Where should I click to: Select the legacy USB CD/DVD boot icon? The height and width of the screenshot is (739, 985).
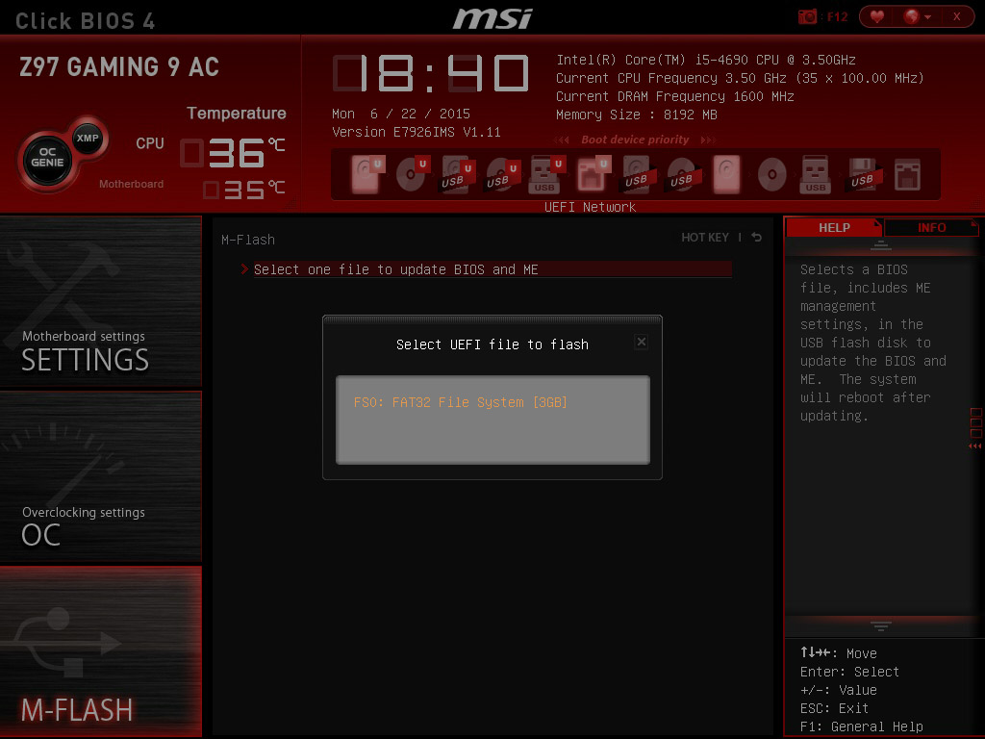point(682,174)
